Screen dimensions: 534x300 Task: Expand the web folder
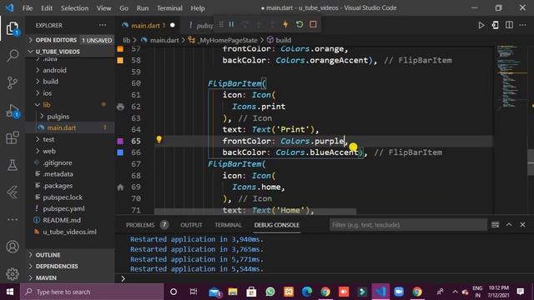(x=49, y=151)
